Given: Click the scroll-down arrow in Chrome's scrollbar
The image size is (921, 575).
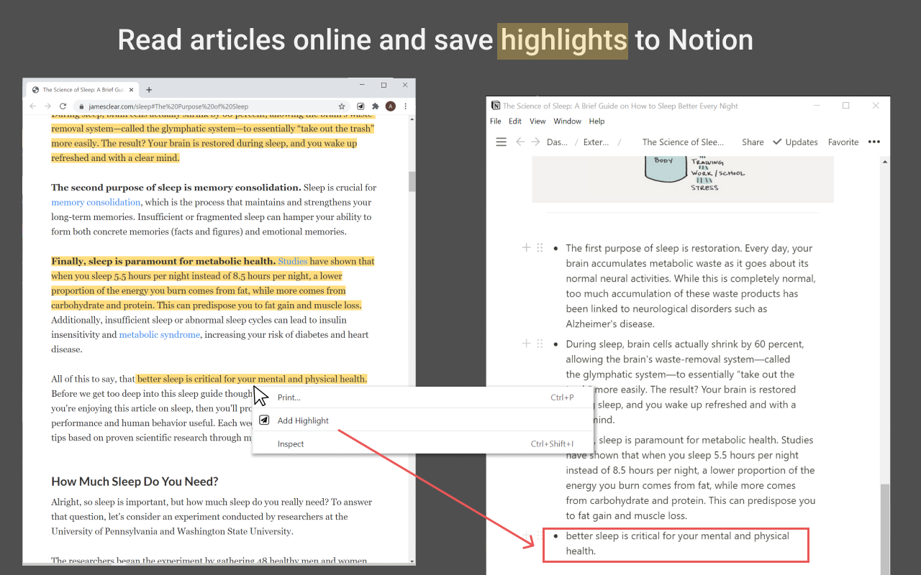Looking at the screenshot, I should [412, 561].
